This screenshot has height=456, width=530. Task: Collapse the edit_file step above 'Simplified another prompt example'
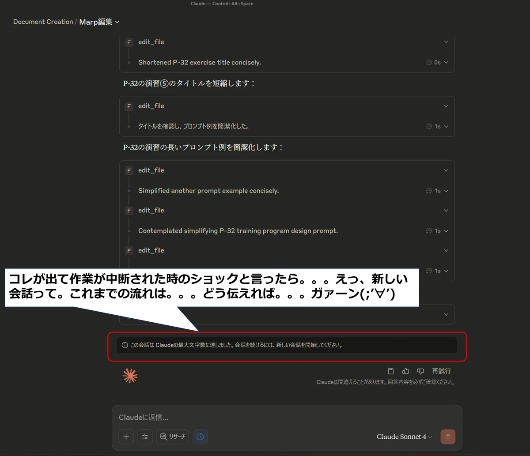(x=446, y=170)
